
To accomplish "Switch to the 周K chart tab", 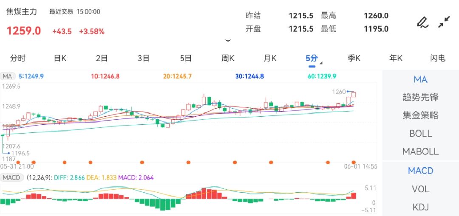I will 228,58.
